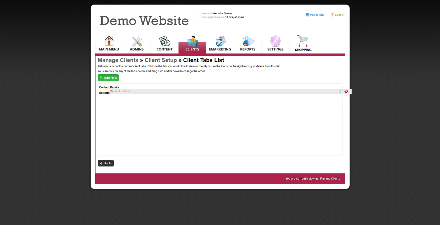Select the Reports entry in tabs list

[x=104, y=93]
